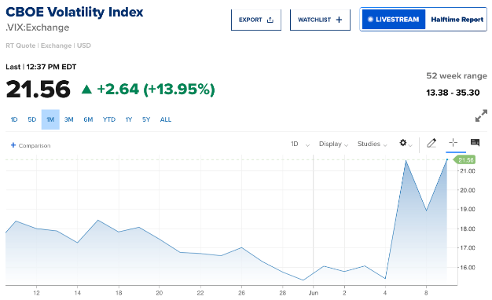Click the Halftime Report link

(457, 20)
